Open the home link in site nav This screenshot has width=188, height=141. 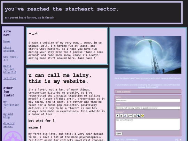click(x=7, y=41)
